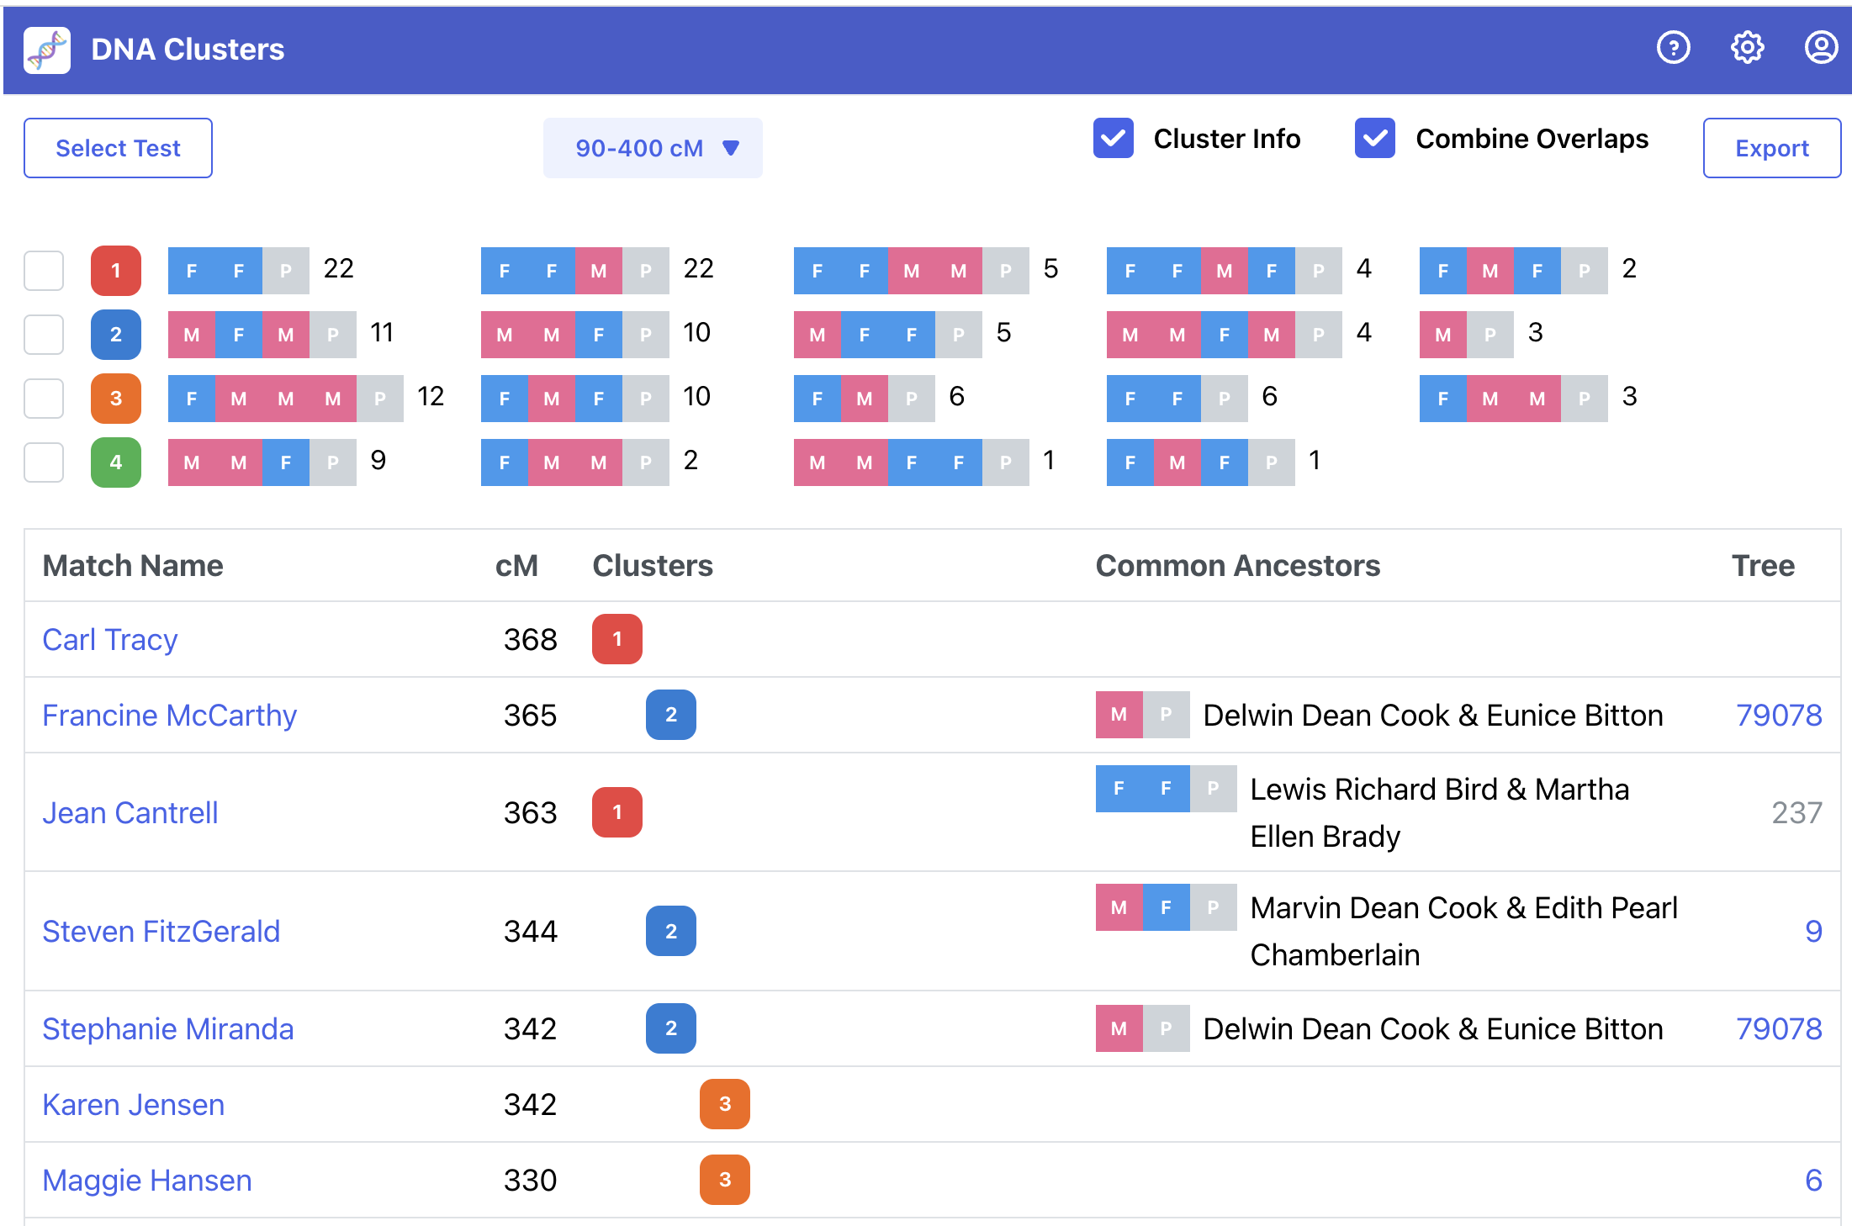This screenshot has height=1226, width=1852.
Task: Click blue cluster 2 badge in legend
Action: pos(116,335)
